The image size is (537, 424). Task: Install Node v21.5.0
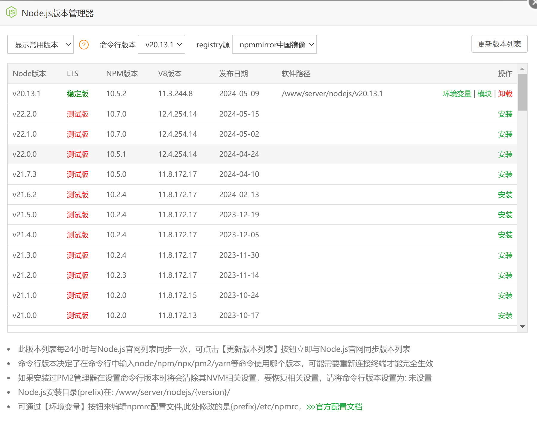point(505,215)
